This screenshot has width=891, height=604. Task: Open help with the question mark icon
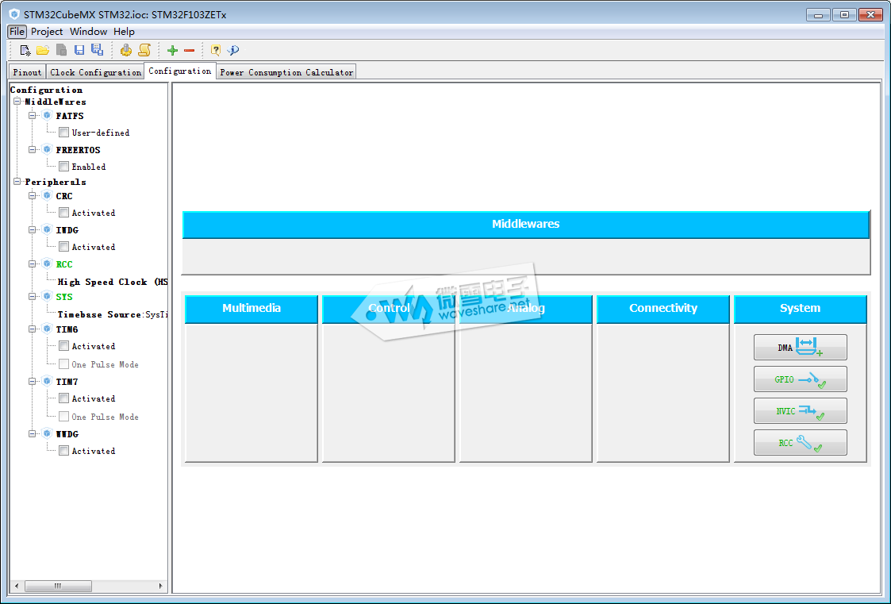pos(216,51)
